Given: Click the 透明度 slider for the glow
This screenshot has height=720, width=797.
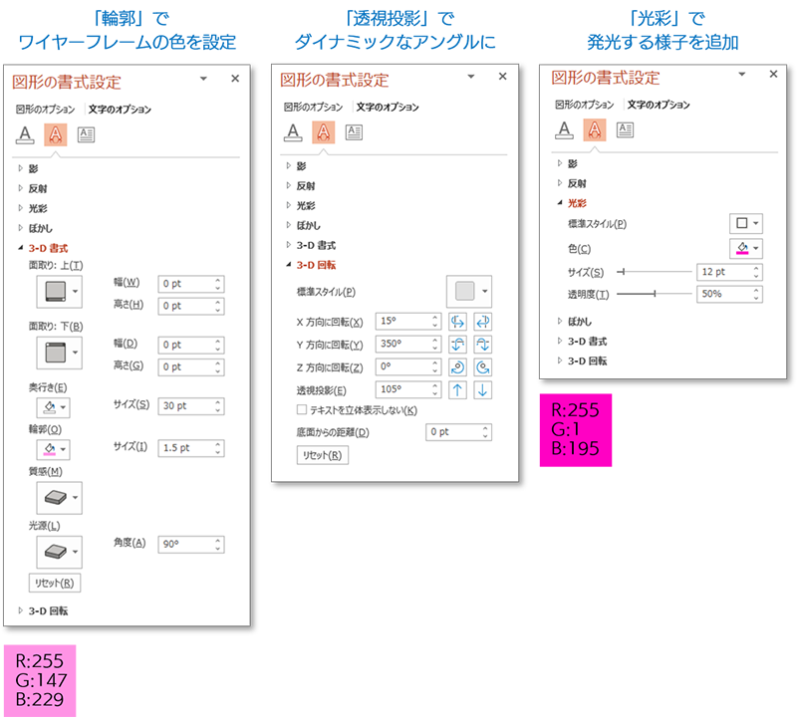Looking at the screenshot, I should (x=655, y=294).
